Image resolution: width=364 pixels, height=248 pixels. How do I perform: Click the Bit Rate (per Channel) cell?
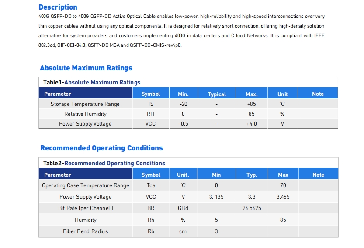[x=85, y=208]
